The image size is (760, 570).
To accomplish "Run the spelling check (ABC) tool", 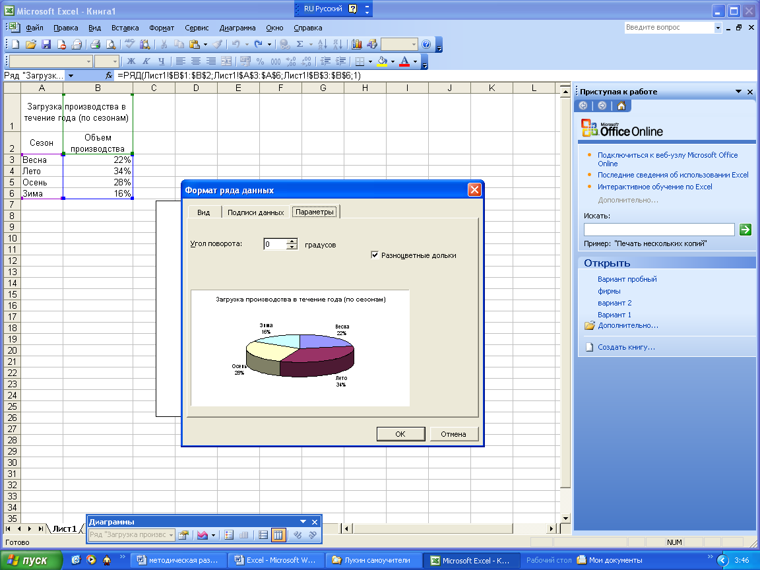I will 129,45.
